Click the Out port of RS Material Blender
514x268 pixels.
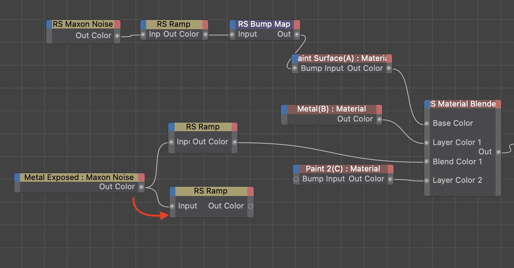click(x=498, y=152)
